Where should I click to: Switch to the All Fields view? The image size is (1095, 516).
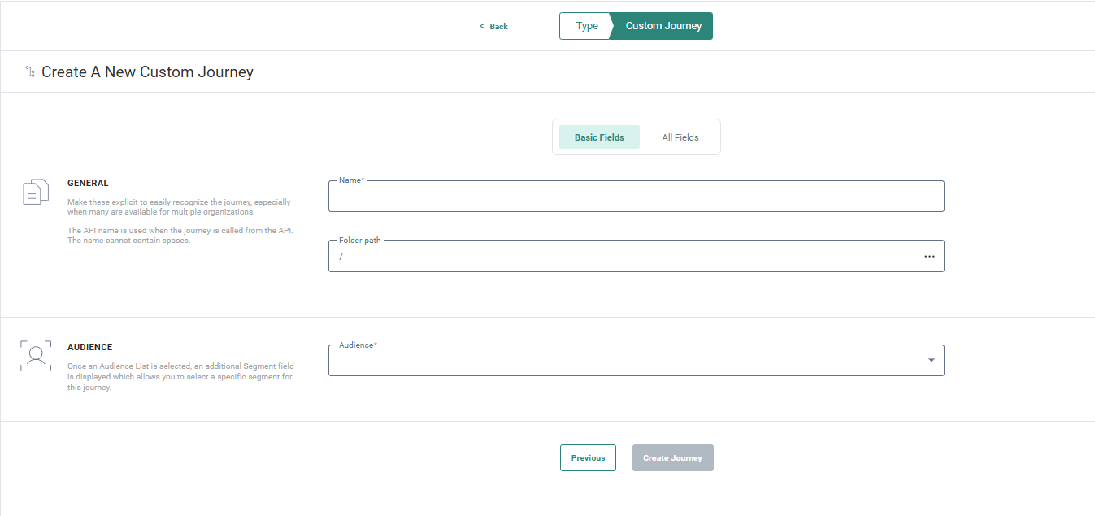680,137
